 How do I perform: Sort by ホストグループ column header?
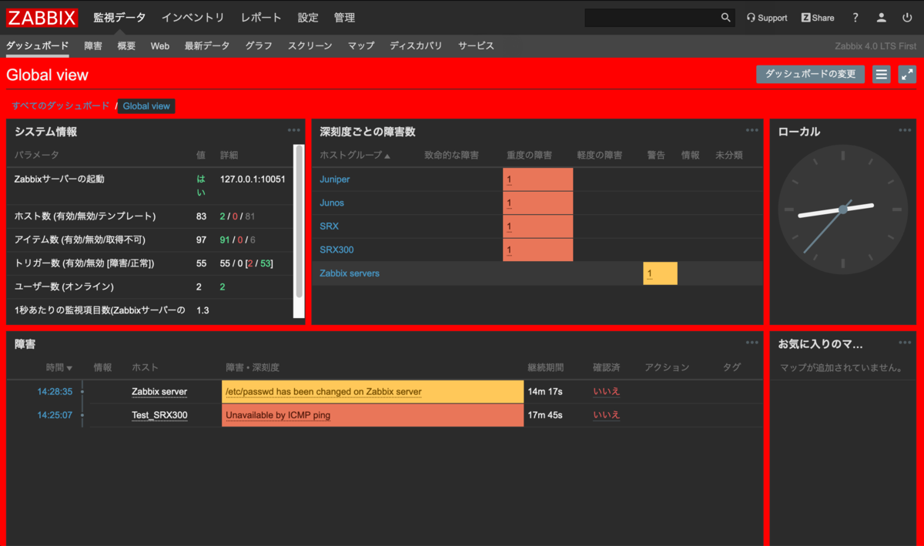point(355,155)
